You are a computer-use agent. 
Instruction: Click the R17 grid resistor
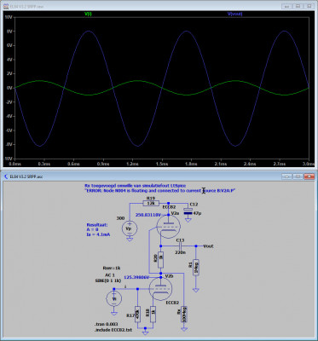(137, 314)
